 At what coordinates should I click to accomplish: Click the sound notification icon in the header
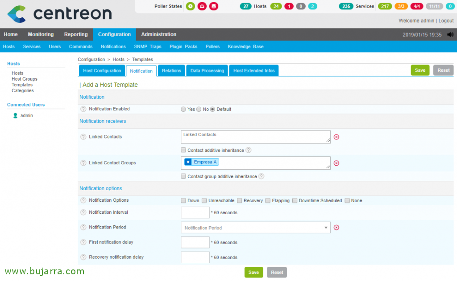point(451,34)
